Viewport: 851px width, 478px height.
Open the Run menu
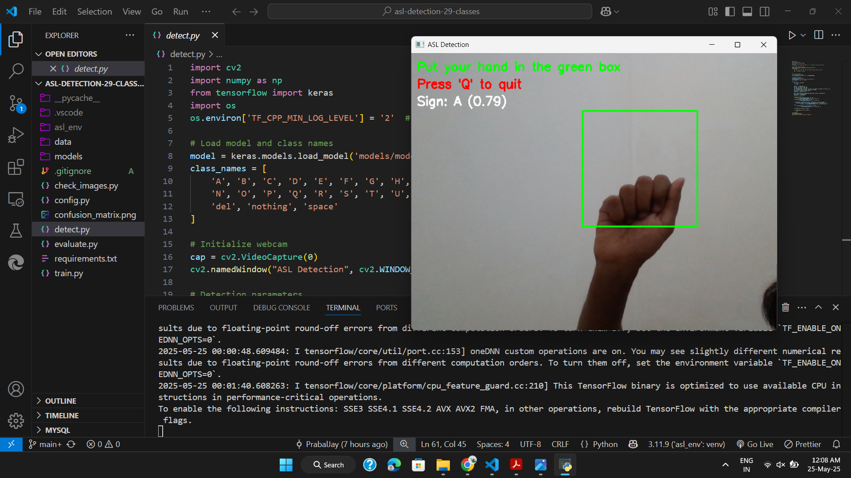[x=180, y=12]
